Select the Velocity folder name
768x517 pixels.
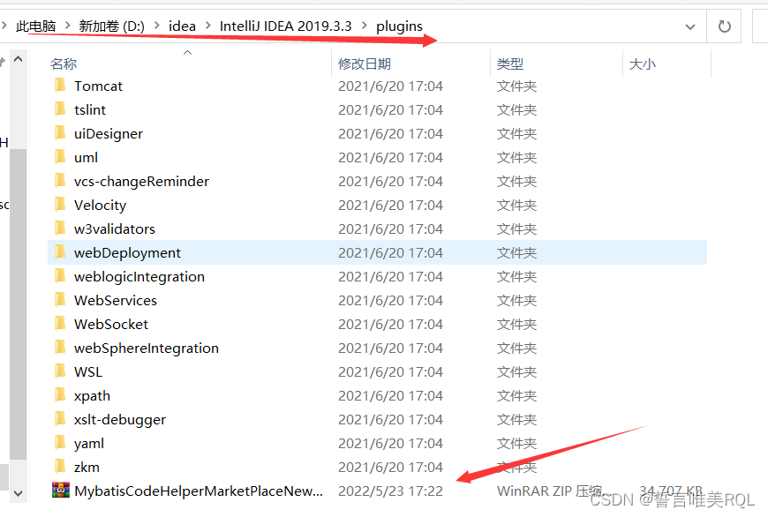pos(100,206)
